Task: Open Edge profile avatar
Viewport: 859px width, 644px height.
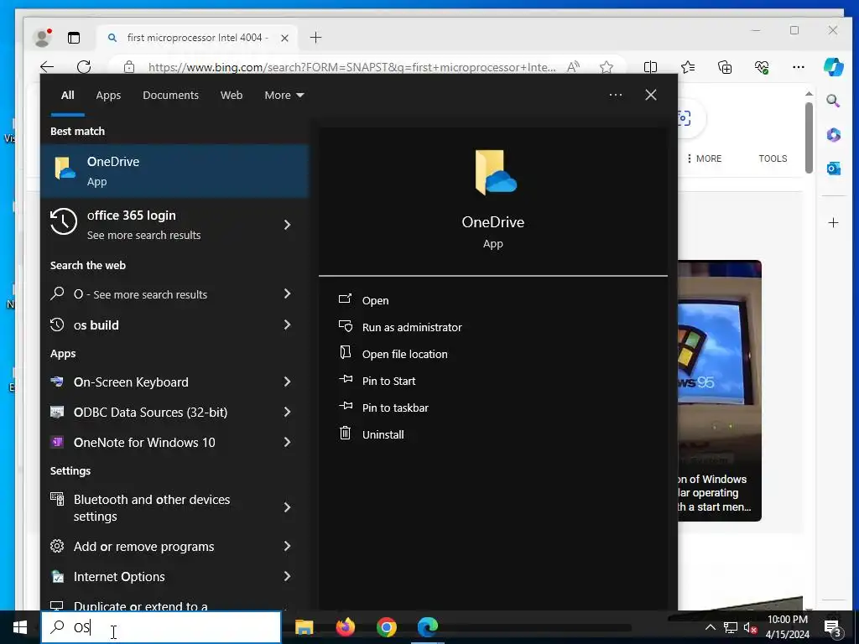Action: pos(42,38)
